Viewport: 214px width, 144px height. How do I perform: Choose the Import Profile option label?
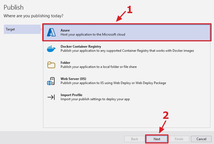(71, 95)
